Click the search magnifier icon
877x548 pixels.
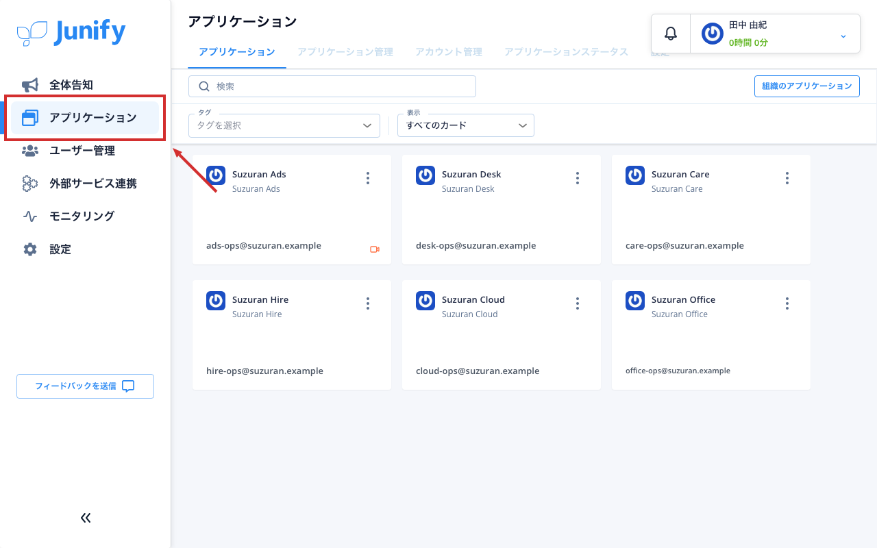point(203,86)
